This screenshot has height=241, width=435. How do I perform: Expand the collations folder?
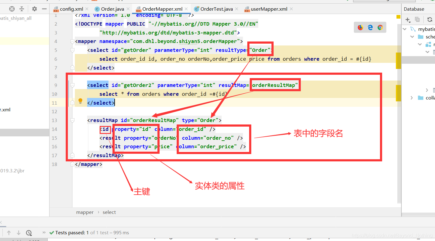click(412, 98)
